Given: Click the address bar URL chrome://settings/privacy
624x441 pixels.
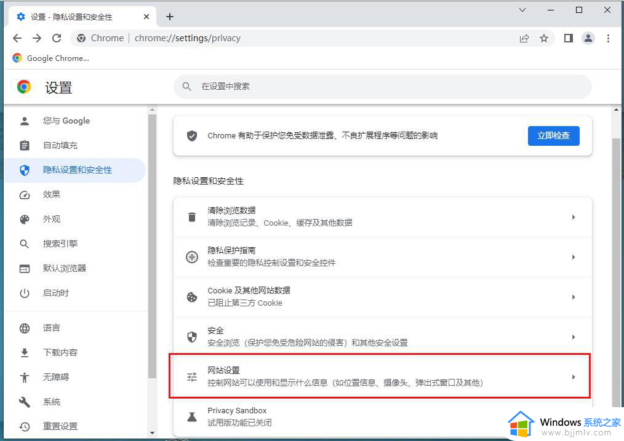Looking at the screenshot, I should 188,38.
